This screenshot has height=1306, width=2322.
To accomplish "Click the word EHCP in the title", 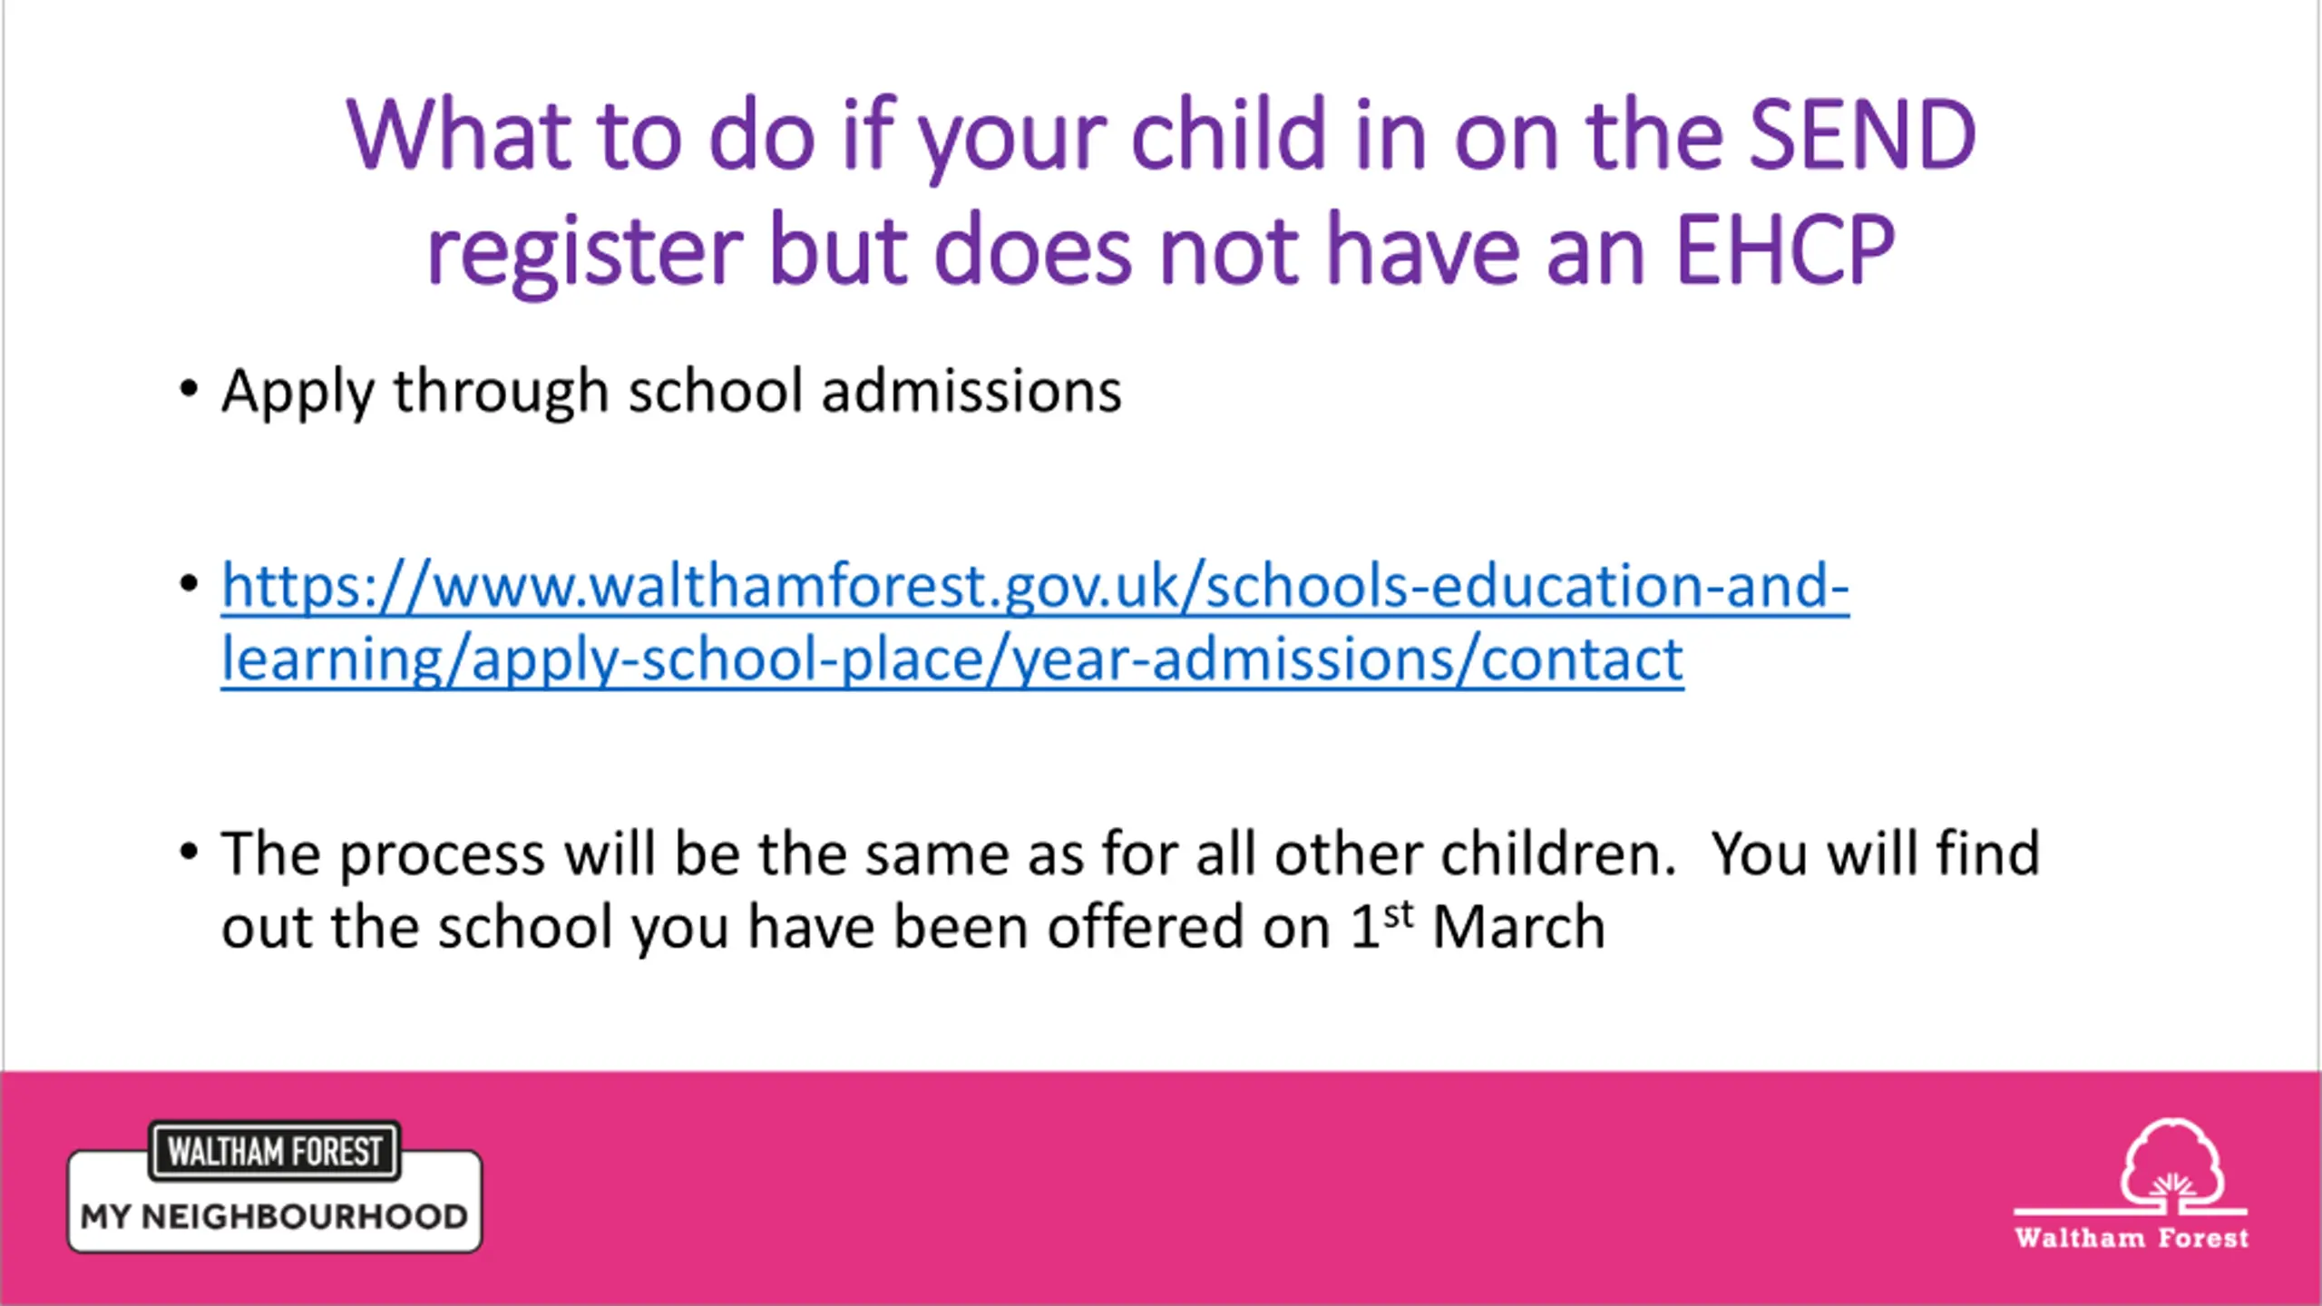I will (x=1784, y=249).
